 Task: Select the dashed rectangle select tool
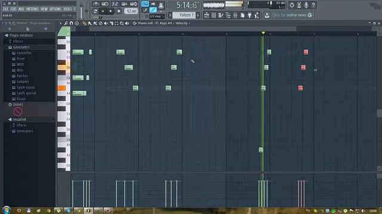coord(116,23)
